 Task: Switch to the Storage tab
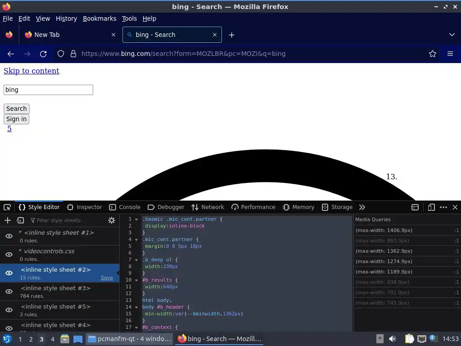click(x=337, y=207)
